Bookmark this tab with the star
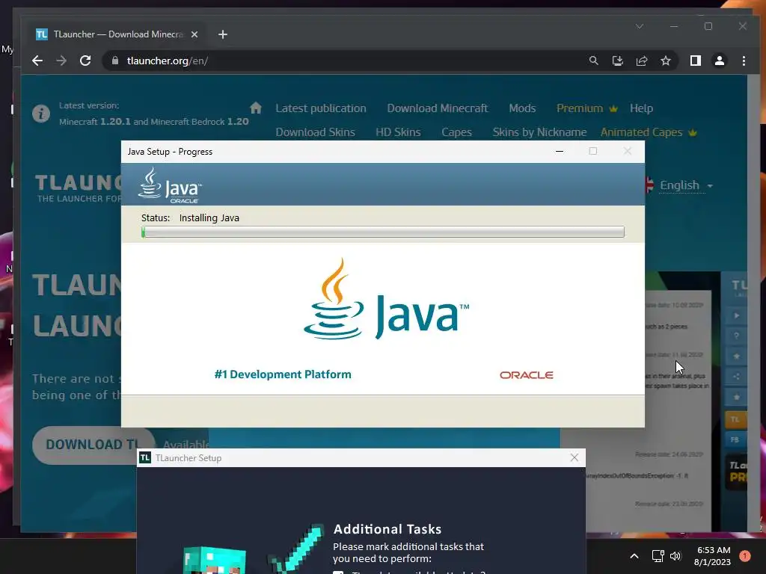766x574 pixels. pos(665,61)
